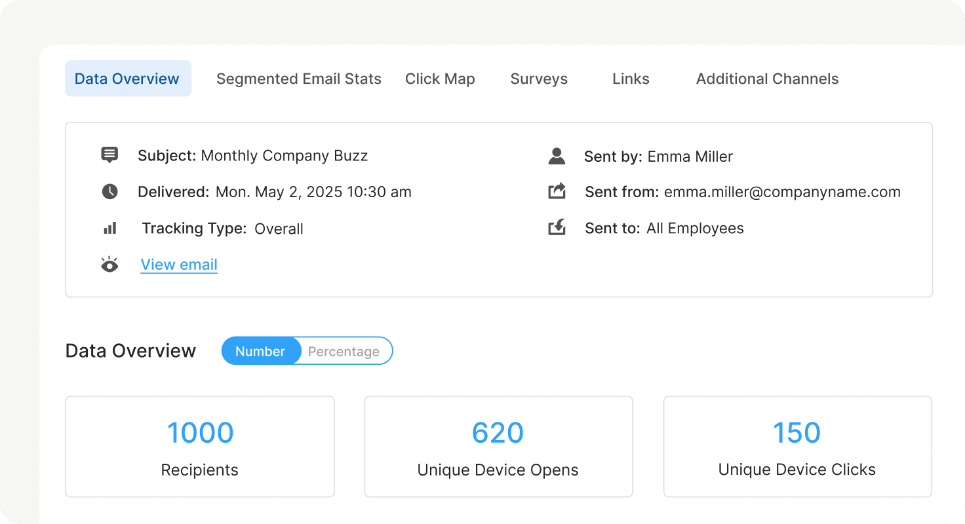Click the sender email address
The image size is (965, 524).
[782, 191]
